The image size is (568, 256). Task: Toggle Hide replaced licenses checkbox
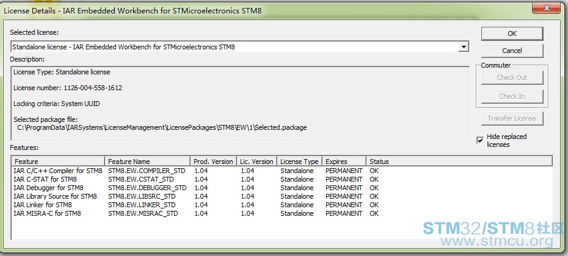pos(480,140)
